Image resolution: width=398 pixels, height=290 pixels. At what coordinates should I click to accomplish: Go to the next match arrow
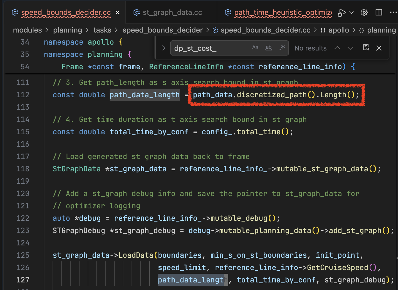350,48
